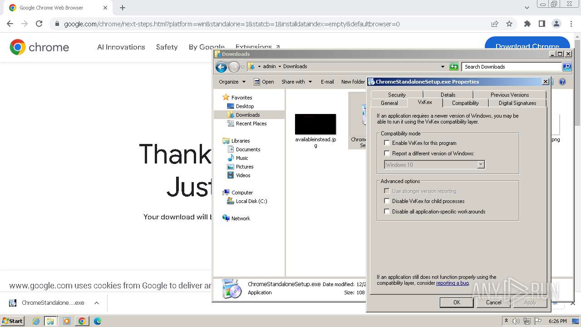
Task: Switch to the General tab
Action: pyautogui.click(x=389, y=103)
